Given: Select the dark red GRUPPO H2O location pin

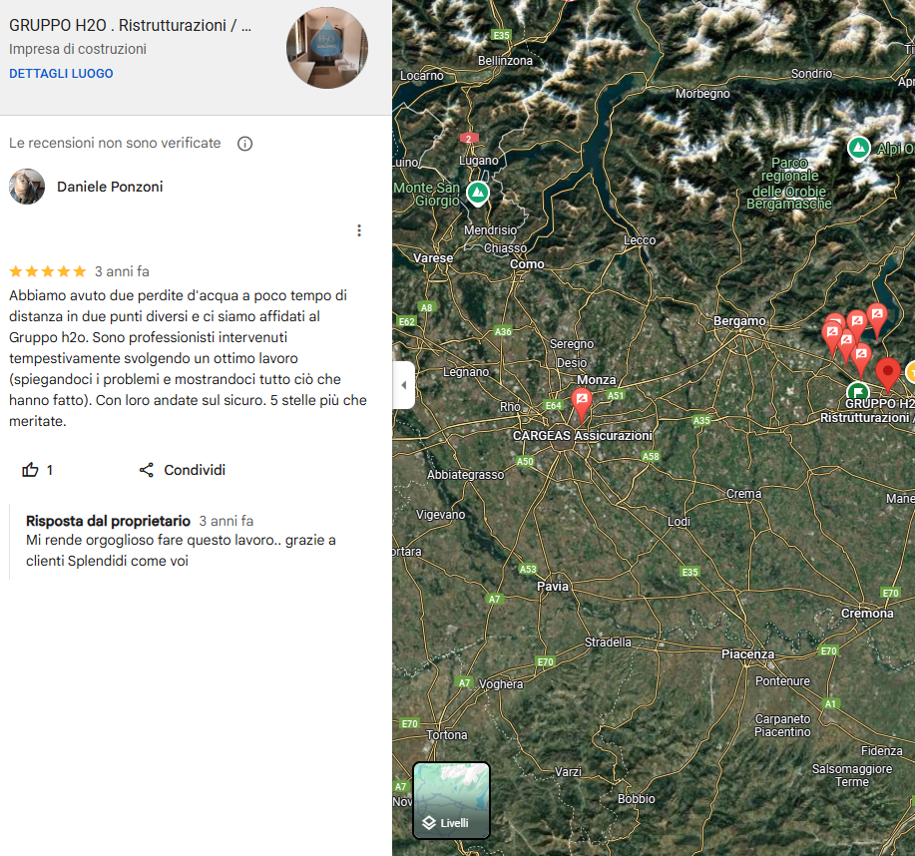Looking at the screenshot, I should [x=888, y=374].
